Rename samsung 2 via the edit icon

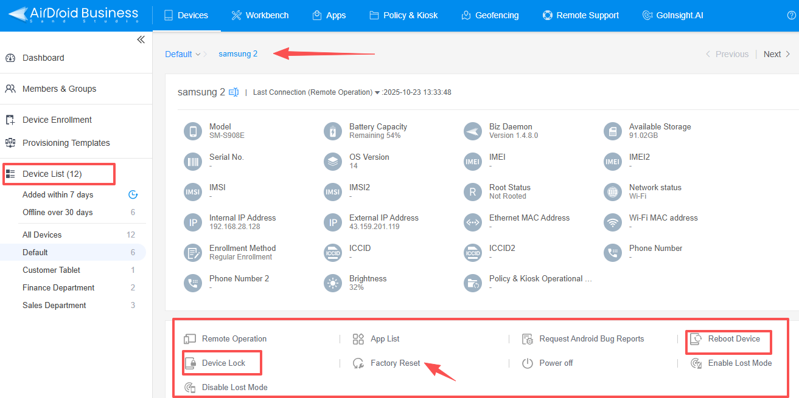pos(234,92)
